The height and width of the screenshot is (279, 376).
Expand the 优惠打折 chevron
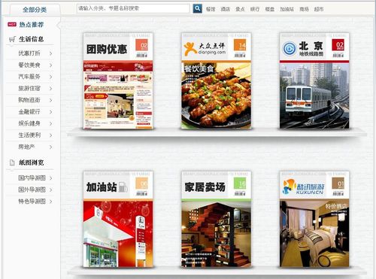(50, 53)
